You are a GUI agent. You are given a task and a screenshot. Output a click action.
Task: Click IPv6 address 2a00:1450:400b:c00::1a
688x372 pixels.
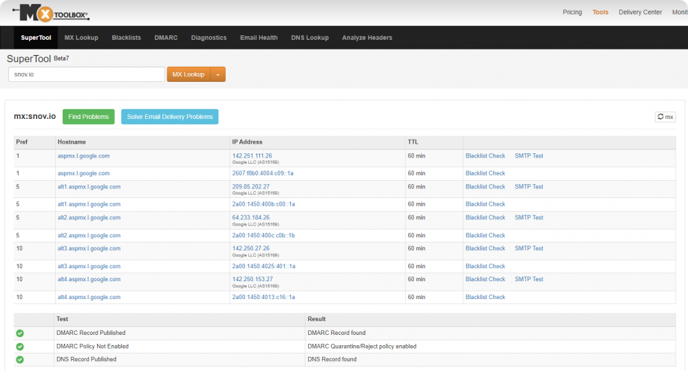pos(264,204)
